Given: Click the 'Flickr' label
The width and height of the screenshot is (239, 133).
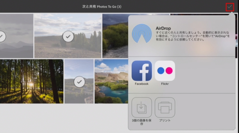Looking at the screenshot, I should tap(165, 84).
